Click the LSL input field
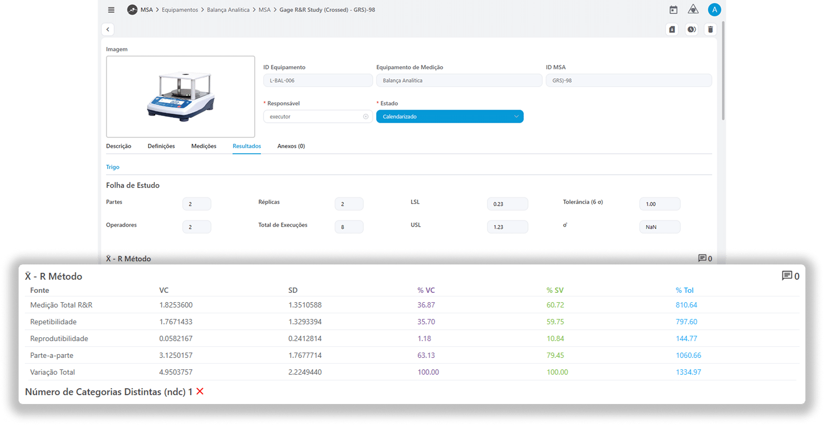This screenshot has width=824, height=425. point(507,204)
